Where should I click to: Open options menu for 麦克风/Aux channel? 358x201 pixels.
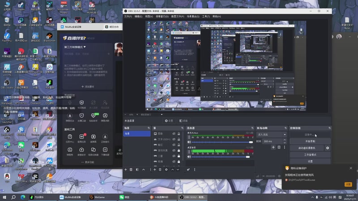coord(189,137)
